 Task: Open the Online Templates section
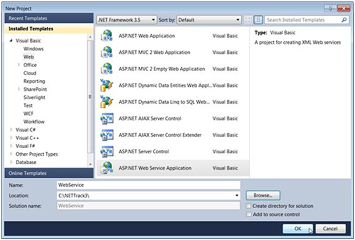(x=49, y=173)
